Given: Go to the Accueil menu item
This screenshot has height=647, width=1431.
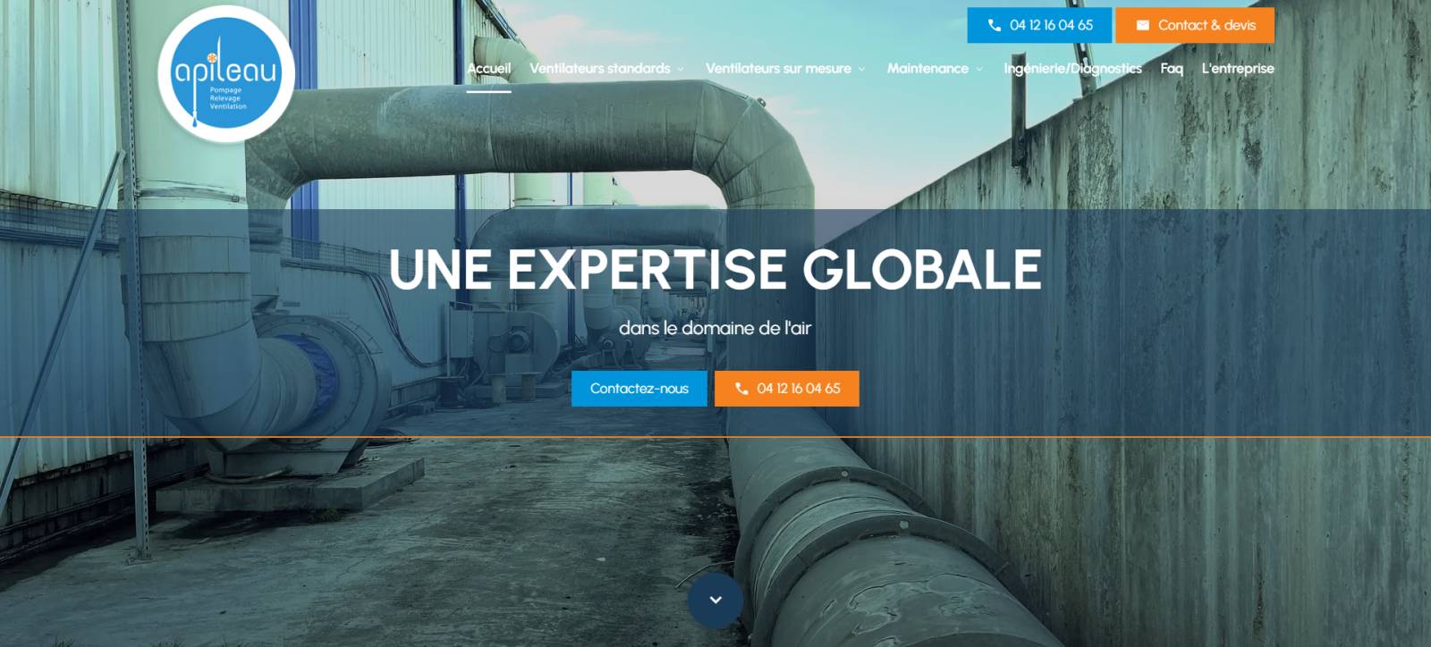Looking at the screenshot, I should (x=488, y=69).
